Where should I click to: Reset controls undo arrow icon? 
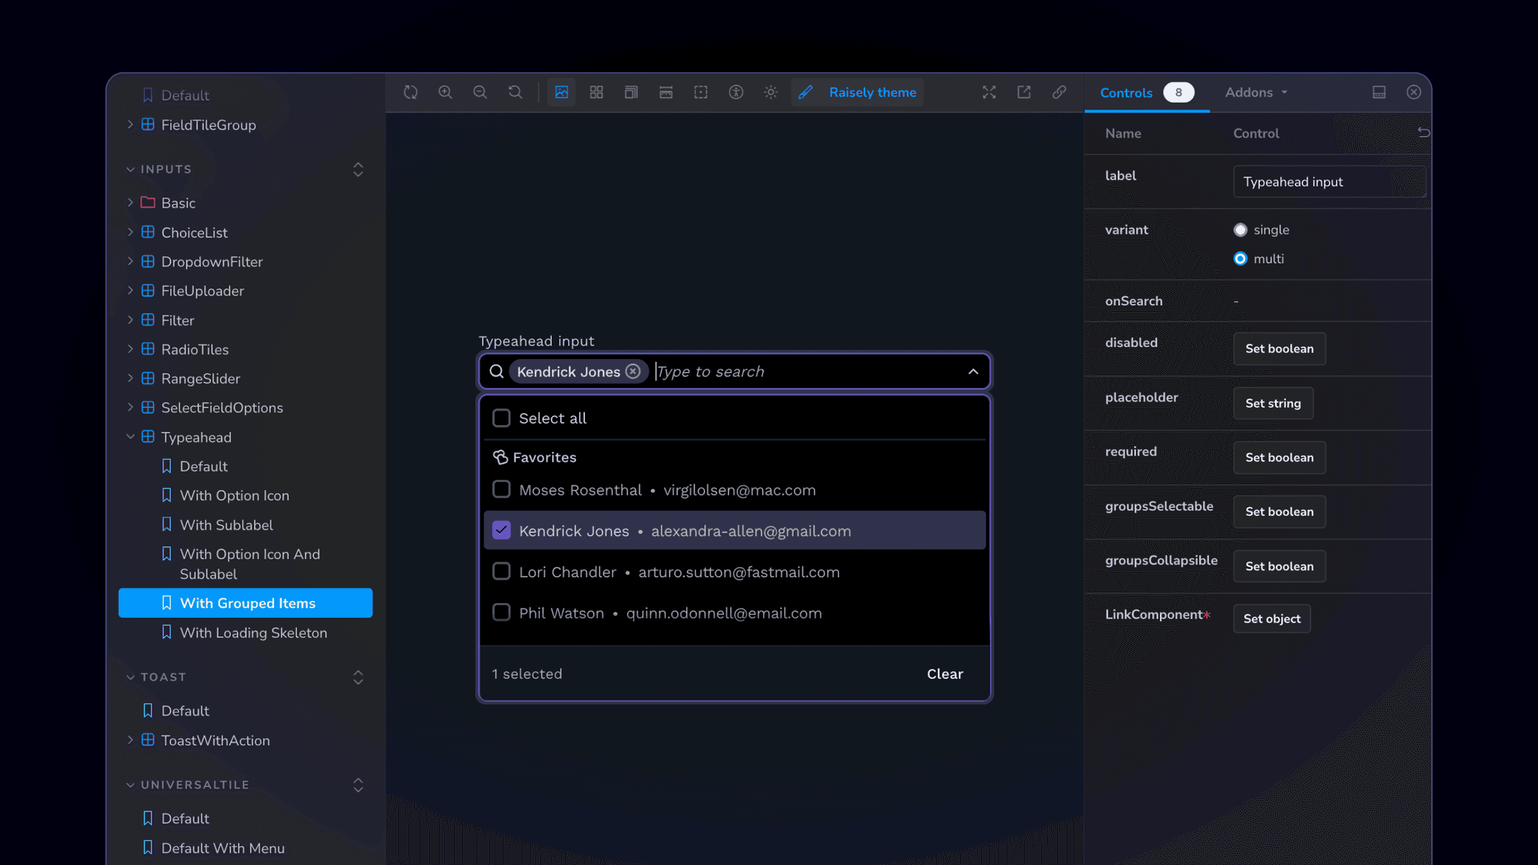tap(1423, 132)
